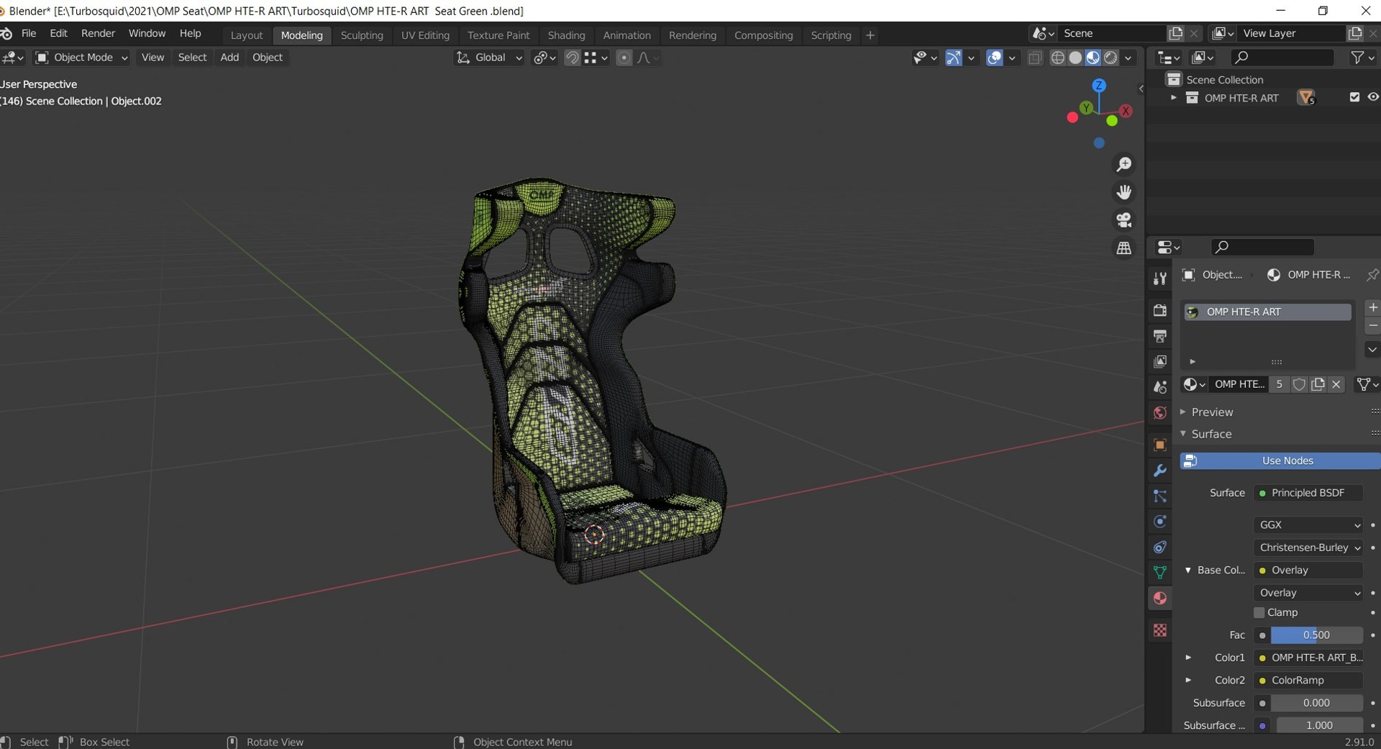Open the Texture properties checker icon
The width and height of the screenshot is (1381, 749).
(x=1159, y=630)
